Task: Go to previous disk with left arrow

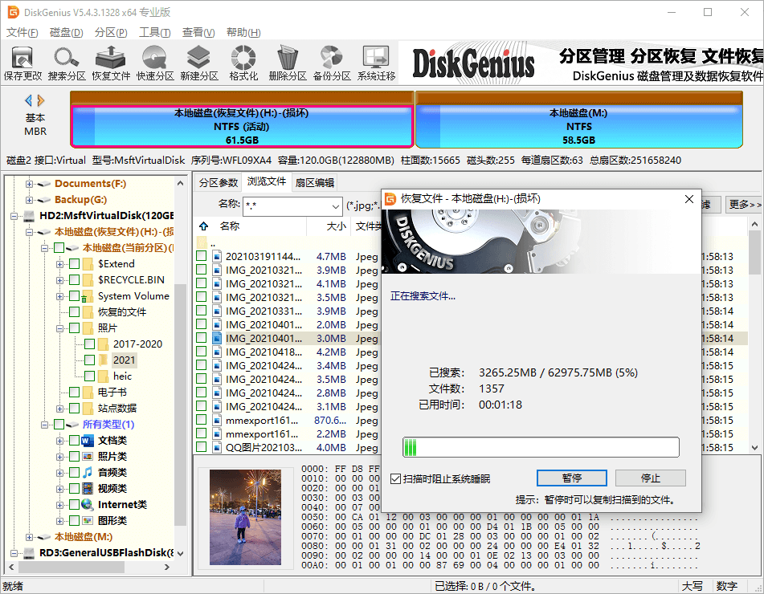Action: pos(28,101)
